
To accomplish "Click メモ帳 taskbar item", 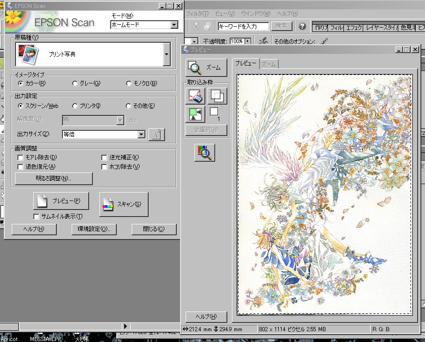I will (x=82, y=339).
